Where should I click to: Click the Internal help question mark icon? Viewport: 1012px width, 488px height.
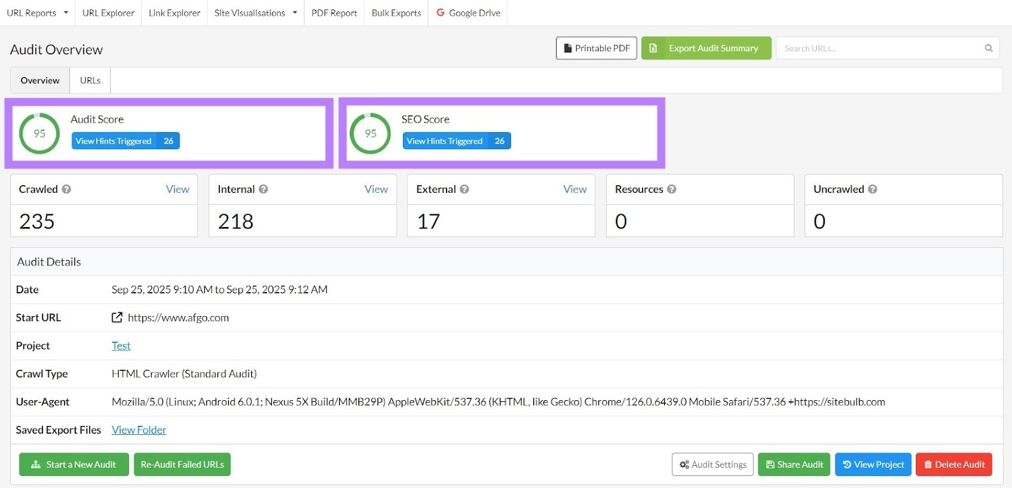(x=263, y=189)
